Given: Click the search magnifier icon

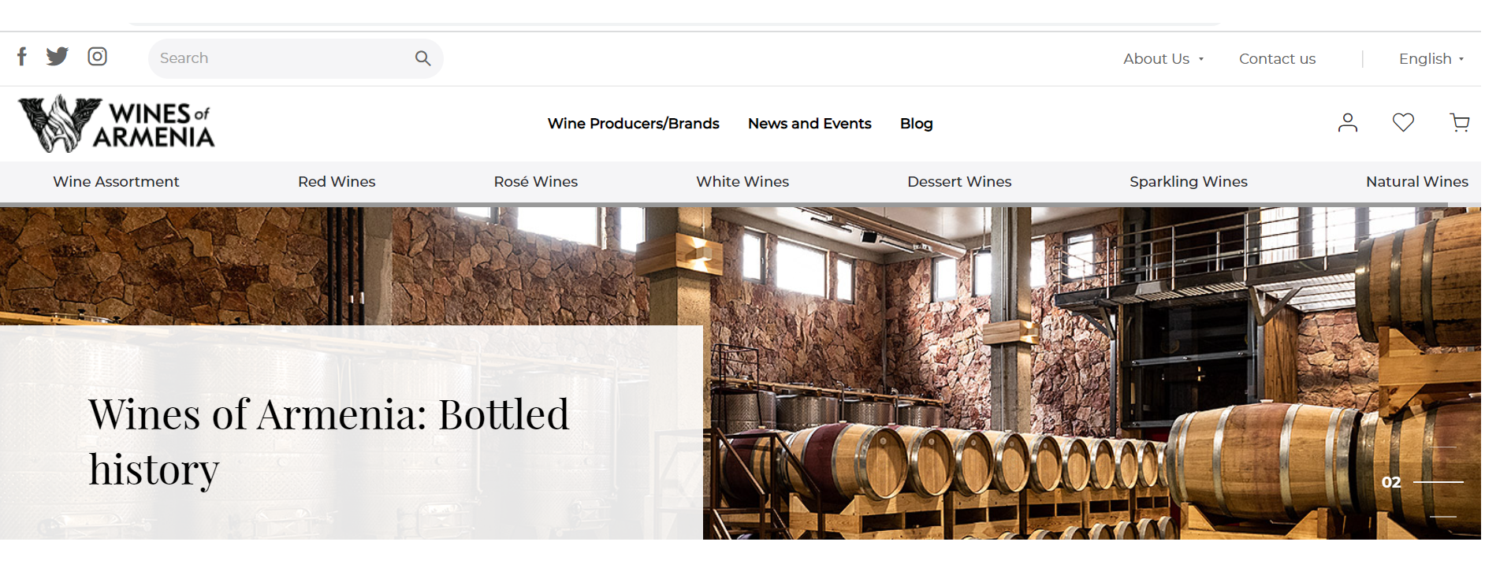Looking at the screenshot, I should [422, 58].
